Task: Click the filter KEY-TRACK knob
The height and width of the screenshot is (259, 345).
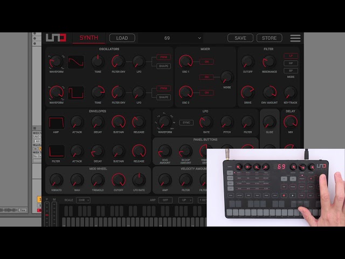Action: pyautogui.click(x=290, y=92)
